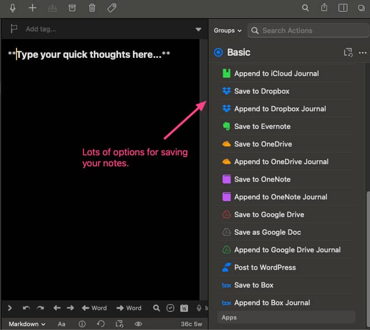The height and width of the screenshot is (330, 370).
Task: Show draft info with circled i
Action: pyautogui.click(x=82, y=324)
